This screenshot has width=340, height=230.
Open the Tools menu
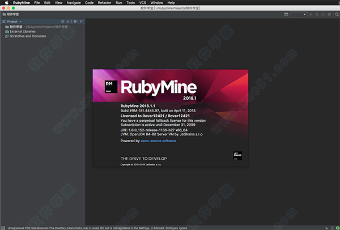coord(130,3)
